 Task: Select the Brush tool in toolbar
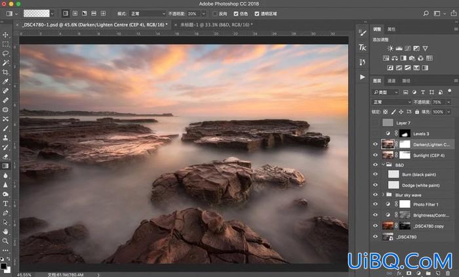coord(5,129)
